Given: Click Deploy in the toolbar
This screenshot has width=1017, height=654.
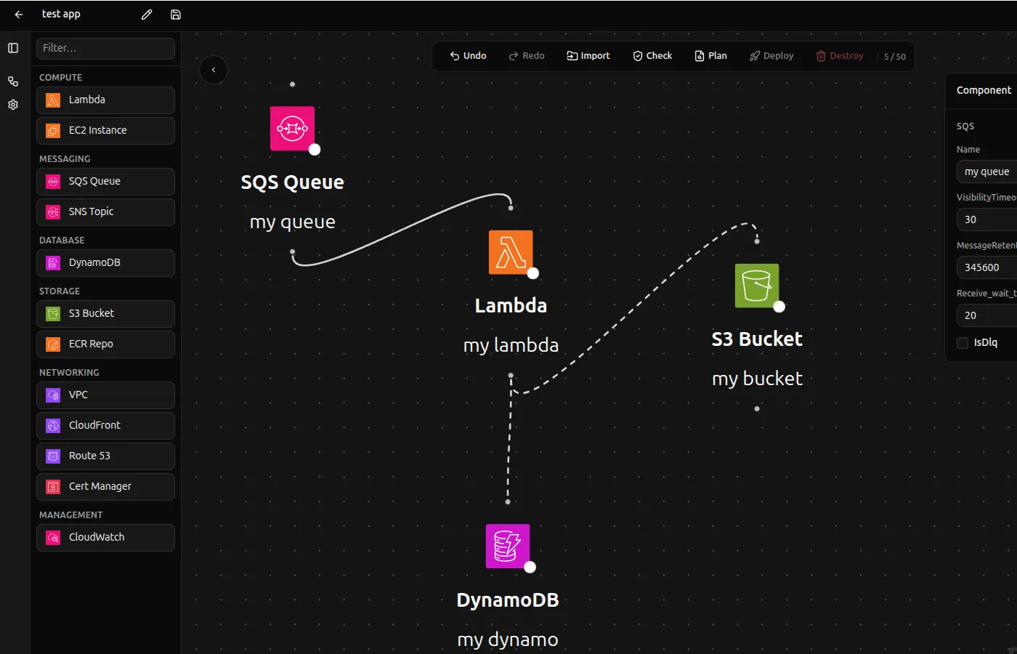Looking at the screenshot, I should pyautogui.click(x=771, y=56).
